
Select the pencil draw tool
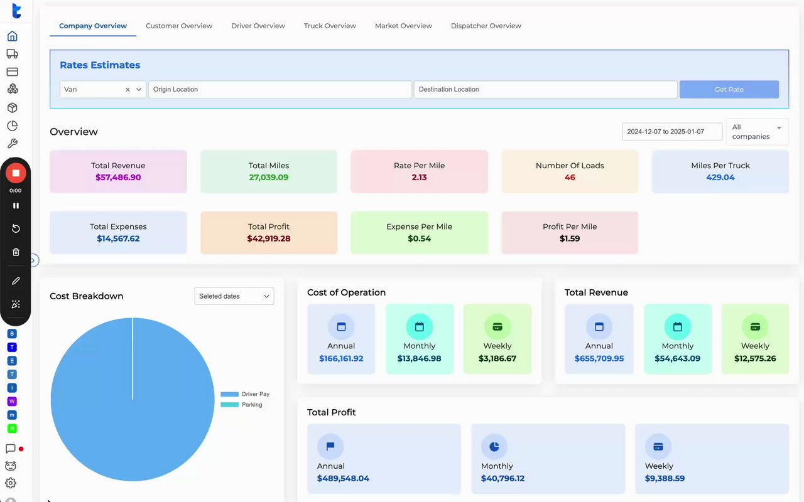point(16,281)
